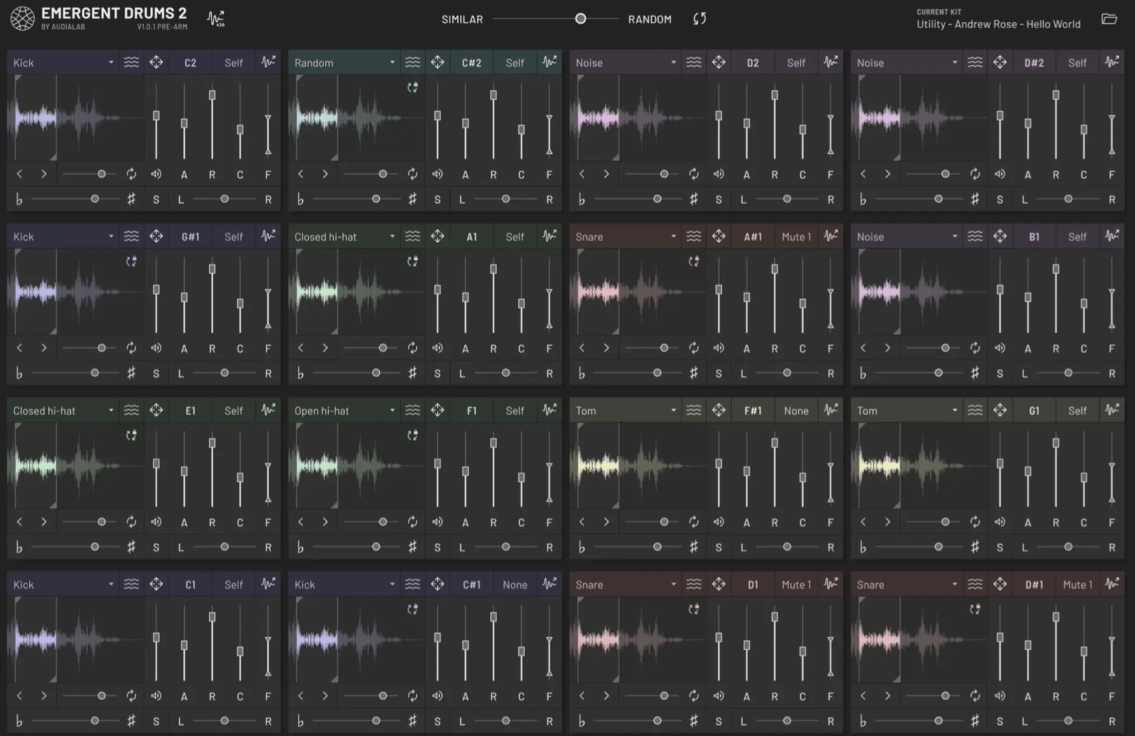The height and width of the screenshot is (736, 1135).
Task: Click the generate waveform icon on the C1 Kick pad
Action: [x=268, y=584]
